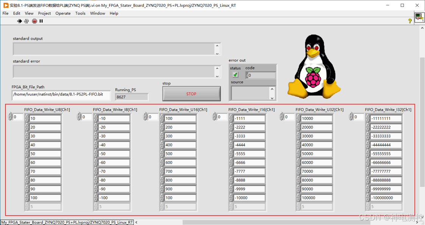
Task: Open the context help question mark icon
Action: pos(410,21)
